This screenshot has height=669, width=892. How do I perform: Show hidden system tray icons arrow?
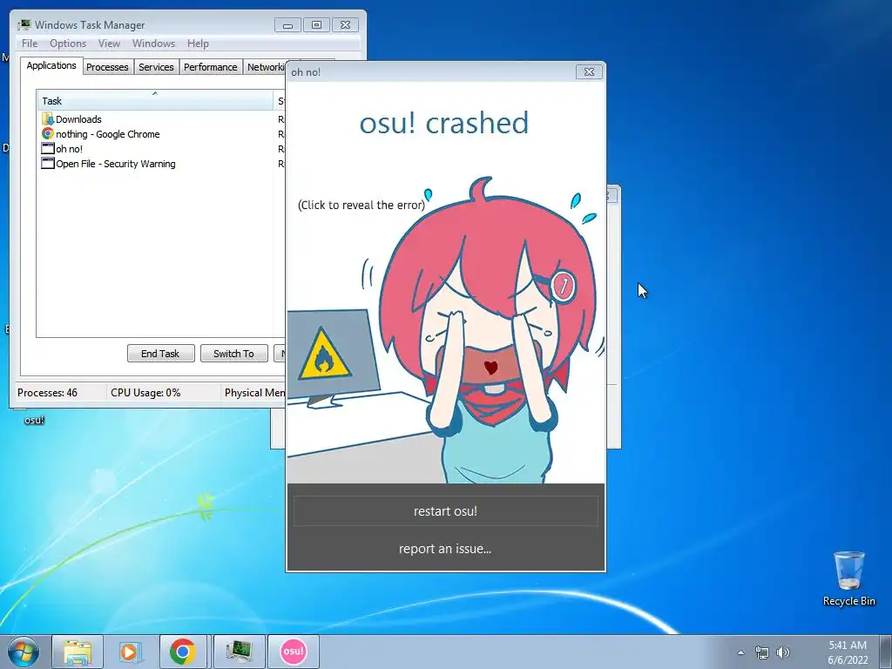(740, 652)
